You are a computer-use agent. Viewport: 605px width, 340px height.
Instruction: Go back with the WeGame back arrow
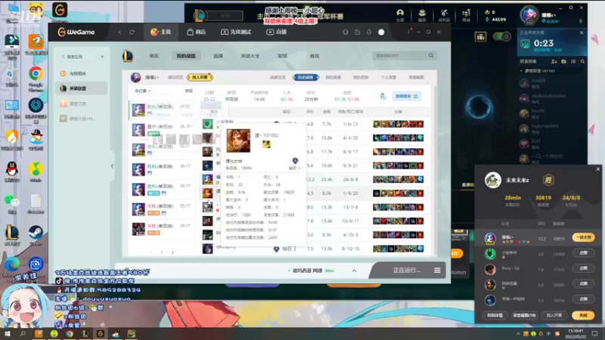[x=120, y=32]
